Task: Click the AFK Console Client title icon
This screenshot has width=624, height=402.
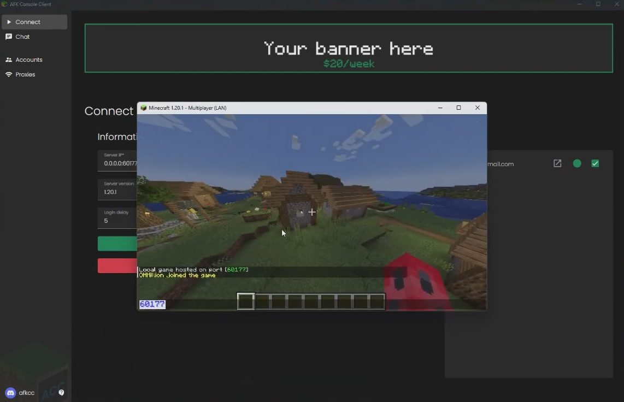Action: coord(4,4)
